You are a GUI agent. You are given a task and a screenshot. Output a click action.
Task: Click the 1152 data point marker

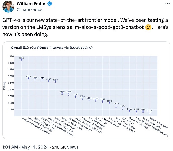point(150,112)
